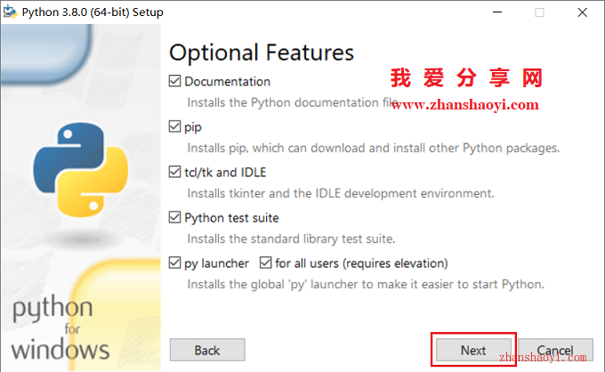Close the Python Setup window

point(582,12)
